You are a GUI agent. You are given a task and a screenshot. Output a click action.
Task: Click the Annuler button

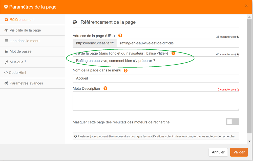pos(218,152)
